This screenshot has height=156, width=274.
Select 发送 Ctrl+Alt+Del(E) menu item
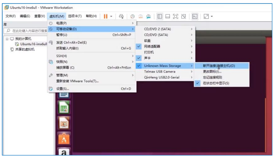(91, 43)
